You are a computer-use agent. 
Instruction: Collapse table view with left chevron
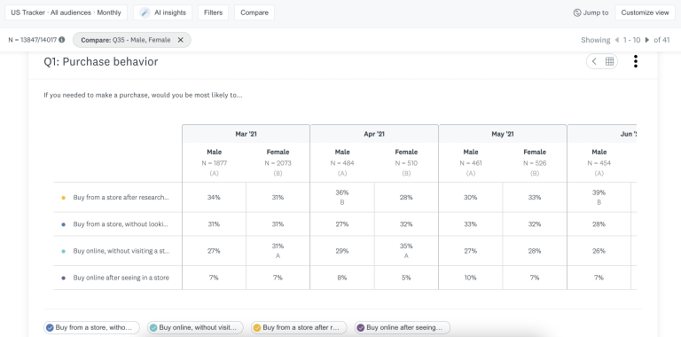pyautogui.click(x=595, y=61)
